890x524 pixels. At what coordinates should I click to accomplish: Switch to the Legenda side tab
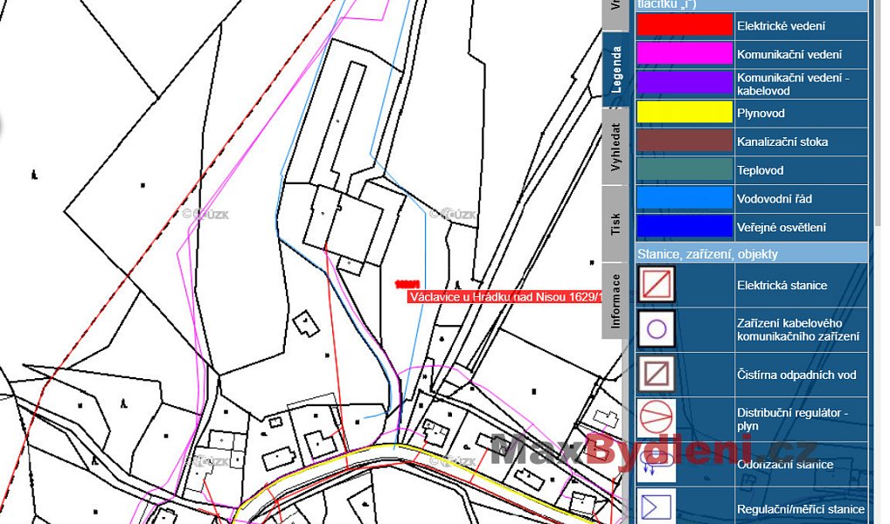(x=615, y=69)
